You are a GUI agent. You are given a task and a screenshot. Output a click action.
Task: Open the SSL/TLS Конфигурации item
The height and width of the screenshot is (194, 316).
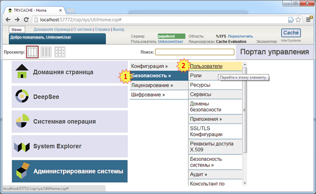tap(215, 131)
